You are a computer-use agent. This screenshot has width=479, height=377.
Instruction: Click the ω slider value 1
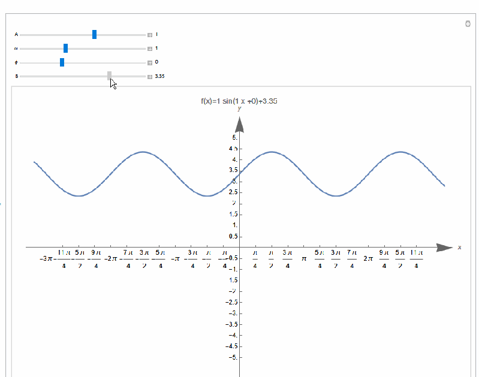(x=156, y=49)
